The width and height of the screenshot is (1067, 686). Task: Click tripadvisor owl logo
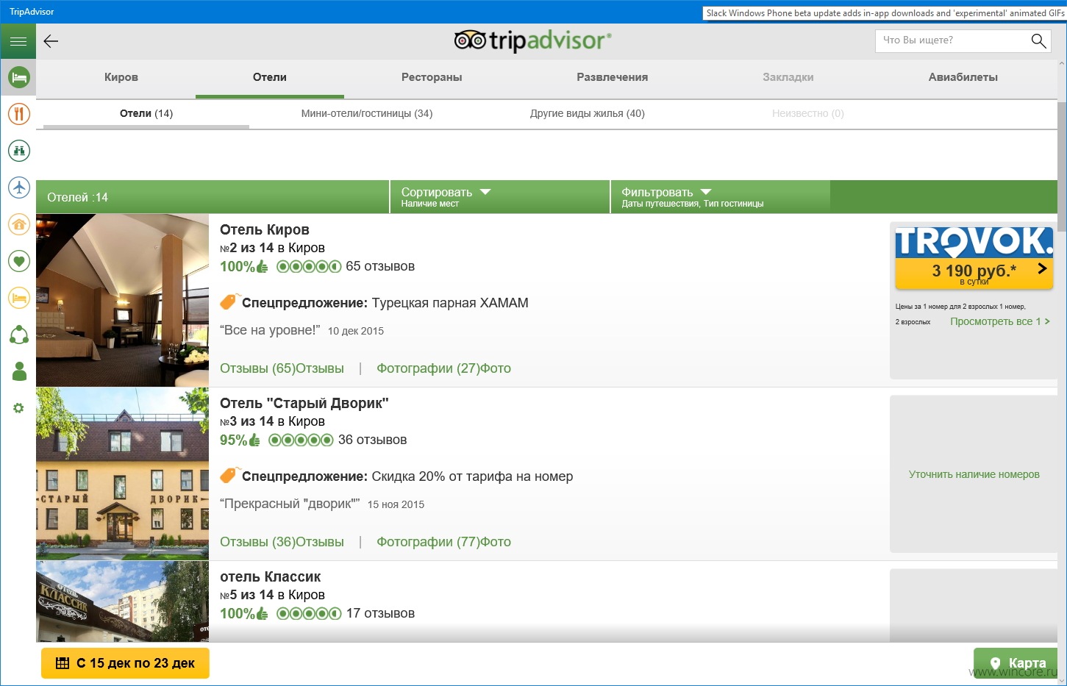click(470, 40)
